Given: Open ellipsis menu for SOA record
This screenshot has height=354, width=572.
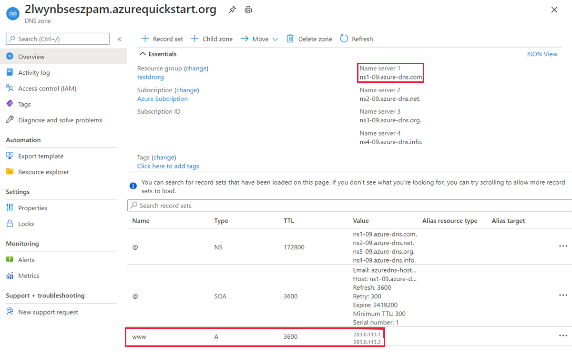Looking at the screenshot, I should point(563,295).
